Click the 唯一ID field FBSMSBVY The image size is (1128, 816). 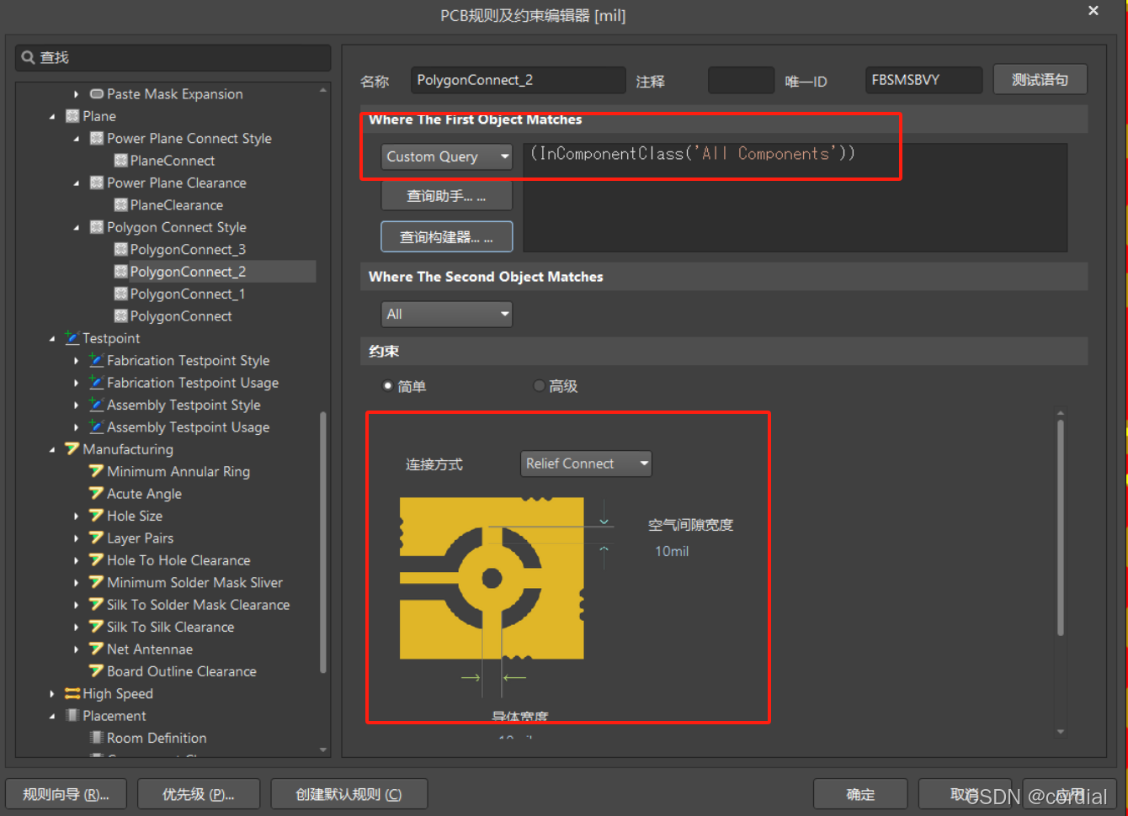coord(923,80)
